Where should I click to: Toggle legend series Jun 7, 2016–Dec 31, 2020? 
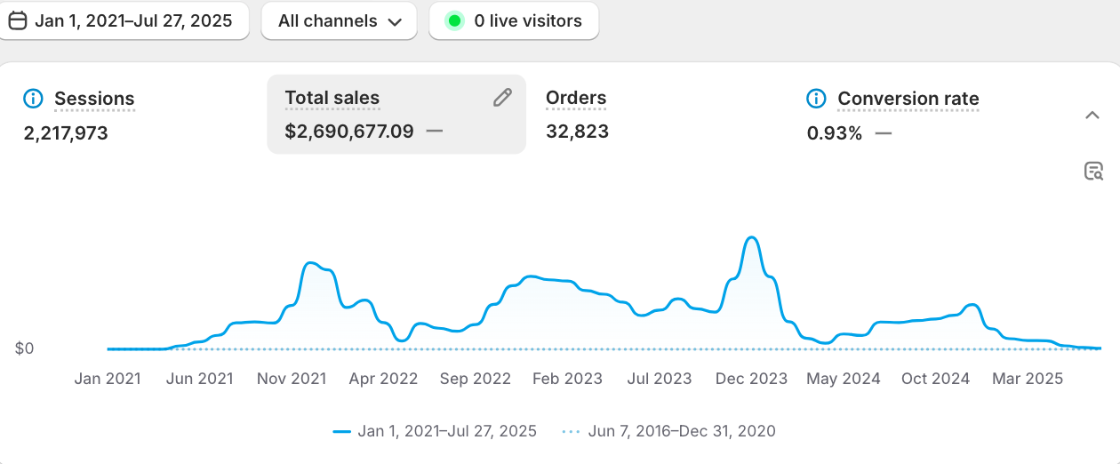click(668, 431)
